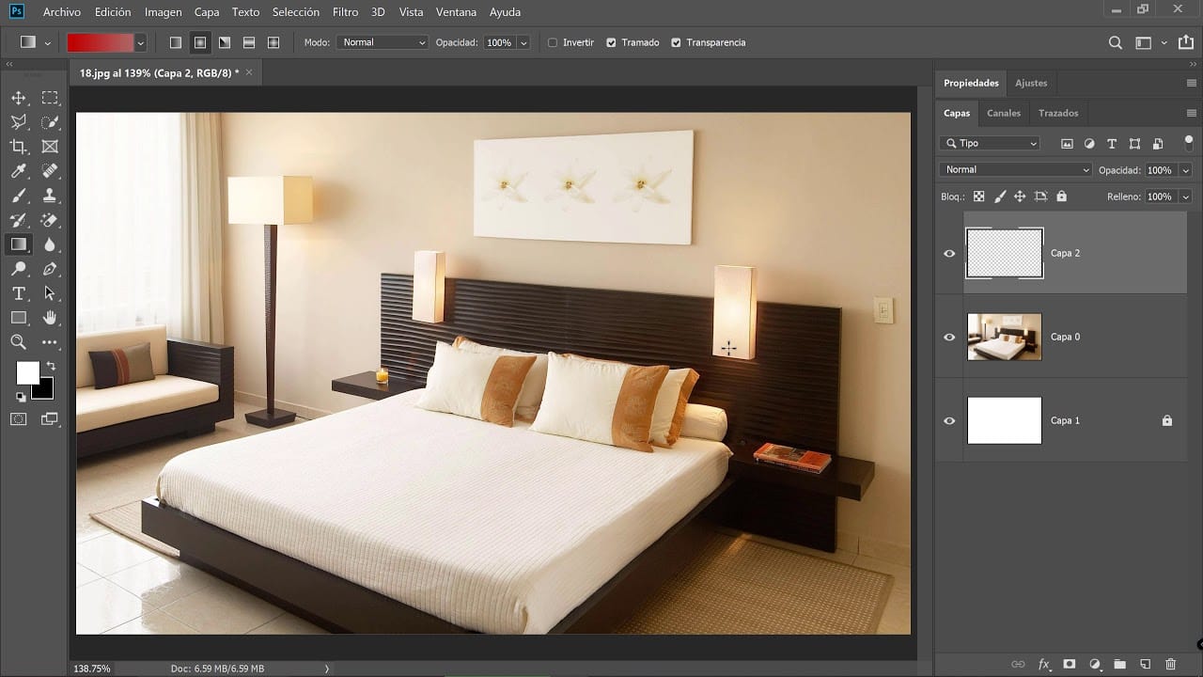Hide the Capa 2 layer
The image size is (1203, 677).
[949, 254]
